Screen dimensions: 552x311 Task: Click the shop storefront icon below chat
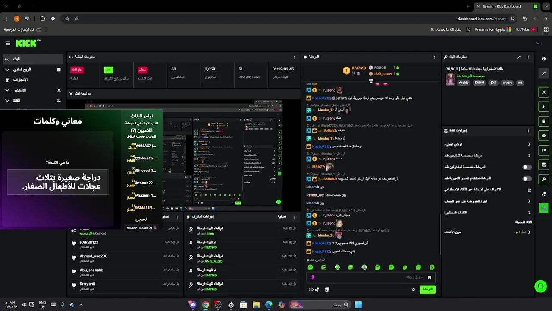(x=327, y=289)
